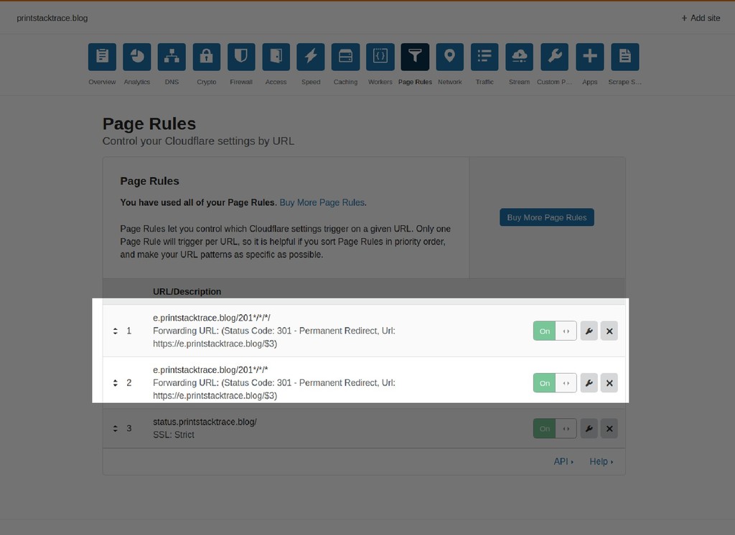
Task: Open the Stream cloud icon
Action: (x=520, y=57)
